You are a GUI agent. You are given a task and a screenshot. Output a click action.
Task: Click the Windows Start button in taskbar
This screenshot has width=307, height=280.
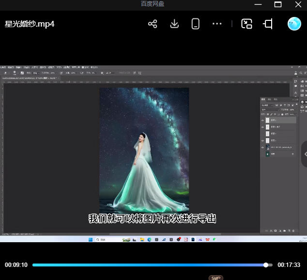coord(90,239)
